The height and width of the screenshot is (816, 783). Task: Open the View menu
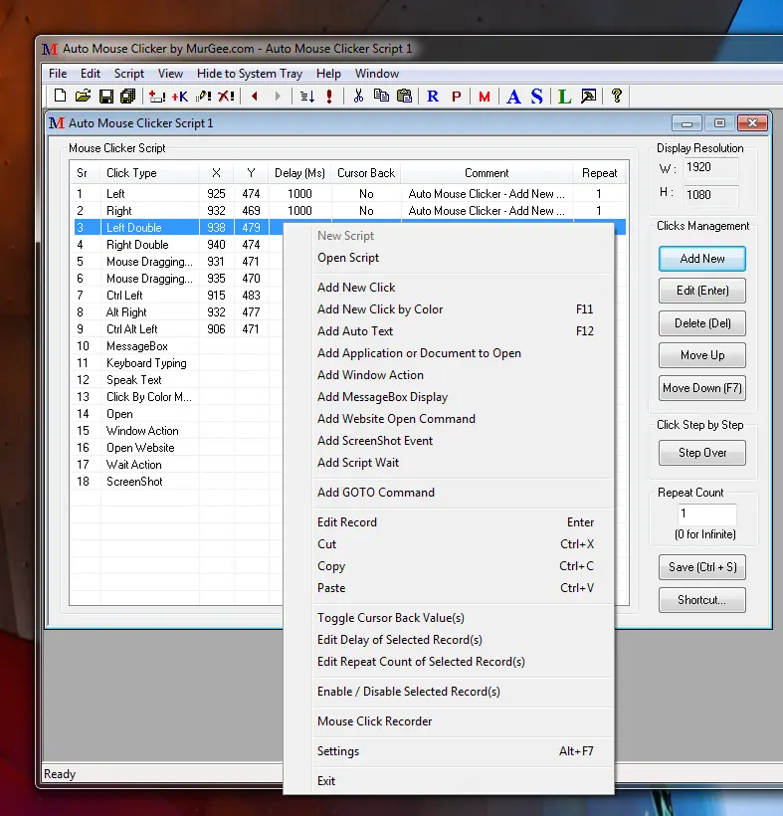[170, 74]
